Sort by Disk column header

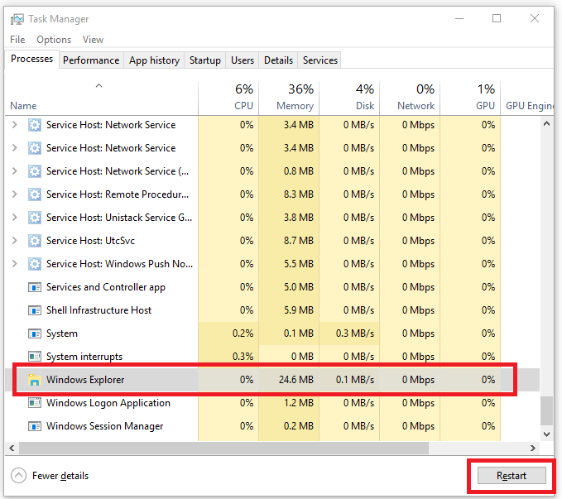pos(349,98)
